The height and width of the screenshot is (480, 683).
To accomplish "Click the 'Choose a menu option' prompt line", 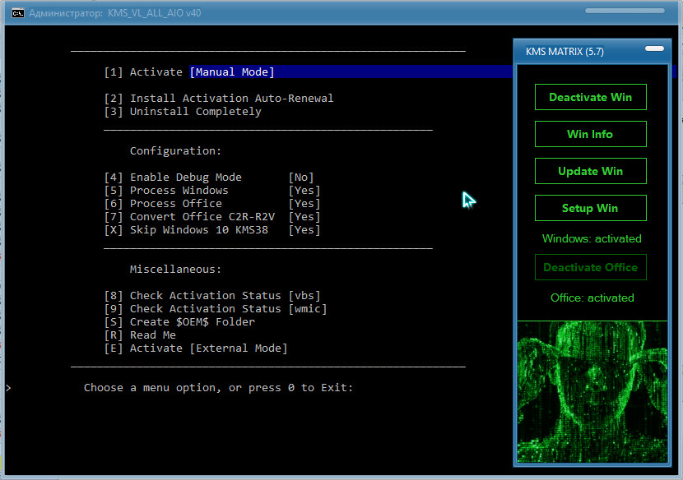I will pyautogui.click(x=218, y=388).
